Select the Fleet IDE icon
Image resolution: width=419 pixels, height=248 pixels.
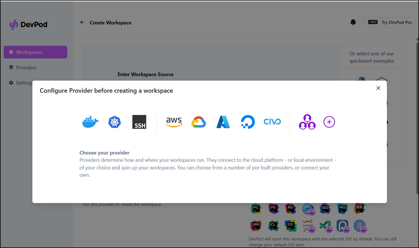308,209
